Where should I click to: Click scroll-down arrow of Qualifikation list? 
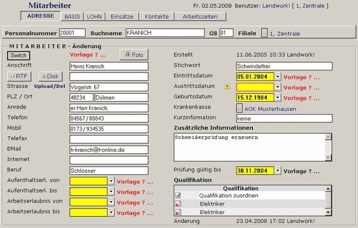pos(328,212)
